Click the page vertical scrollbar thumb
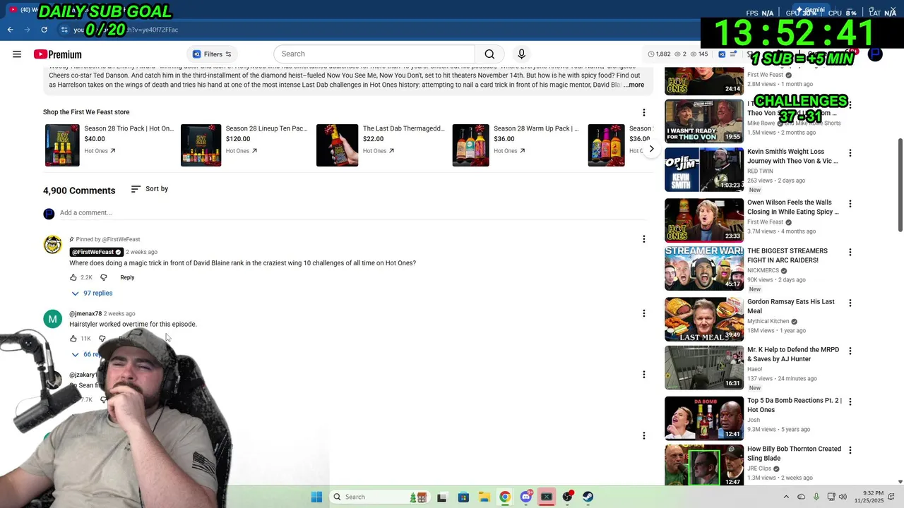Image resolution: width=904 pixels, height=508 pixels. (900, 183)
